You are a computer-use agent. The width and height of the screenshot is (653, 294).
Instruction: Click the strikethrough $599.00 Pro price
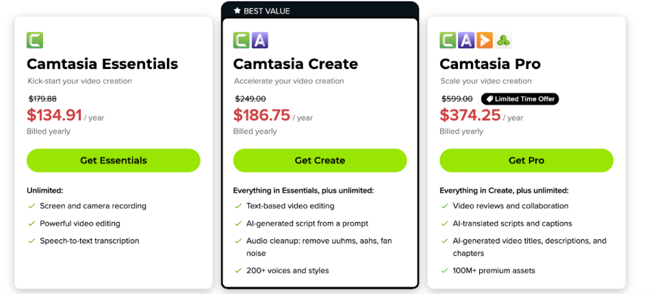click(x=457, y=99)
